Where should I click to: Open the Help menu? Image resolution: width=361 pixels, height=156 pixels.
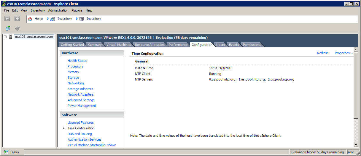click(89, 10)
